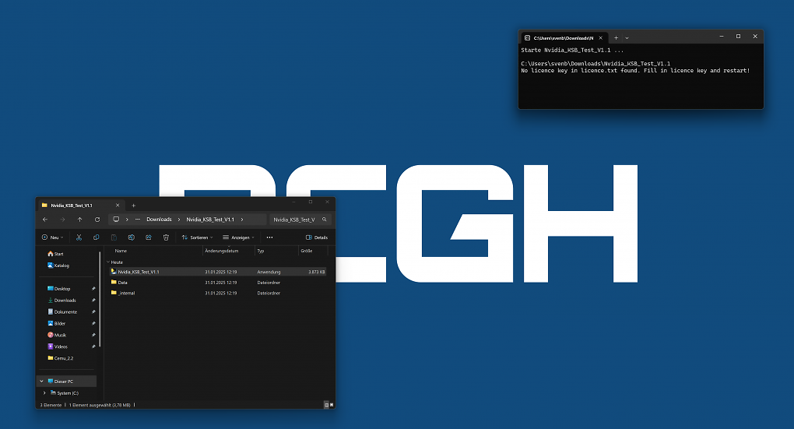Click the sidebar vertical scrollbar

pyautogui.click(x=100, y=299)
